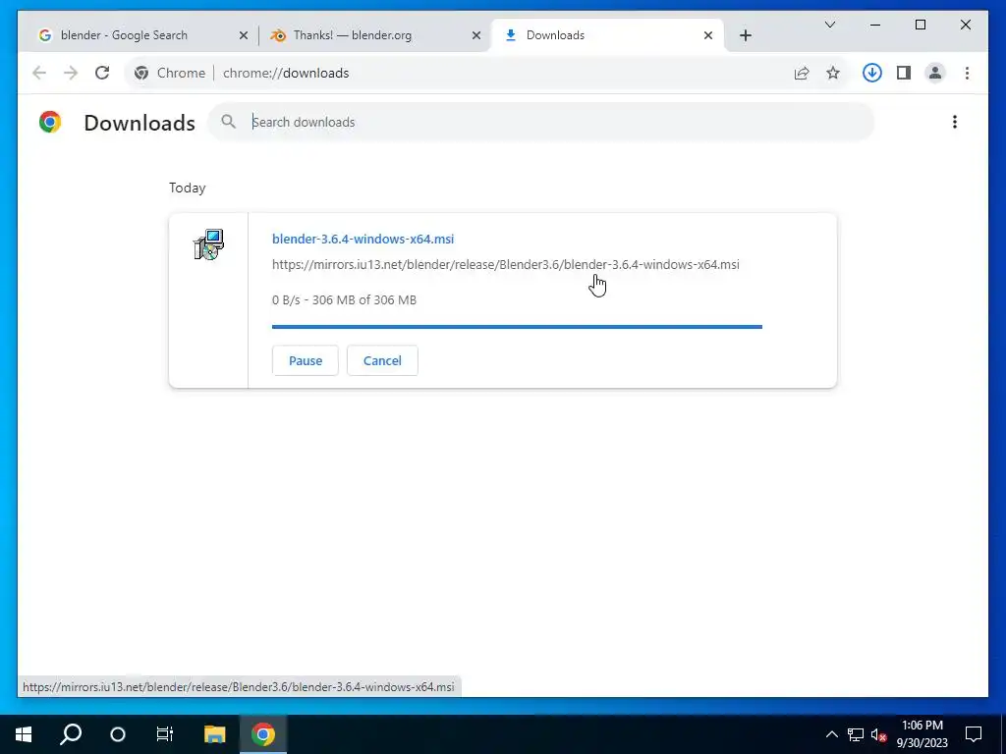This screenshot has width=1006, height=754.
Task: Open Downloads page more actions menu
Action: (955, 122)
